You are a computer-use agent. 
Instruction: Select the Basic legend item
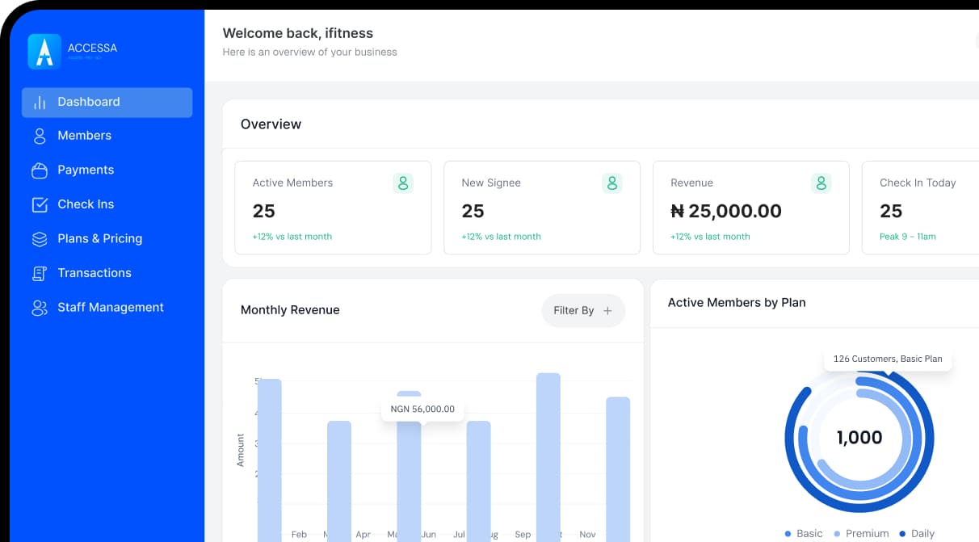803,533
